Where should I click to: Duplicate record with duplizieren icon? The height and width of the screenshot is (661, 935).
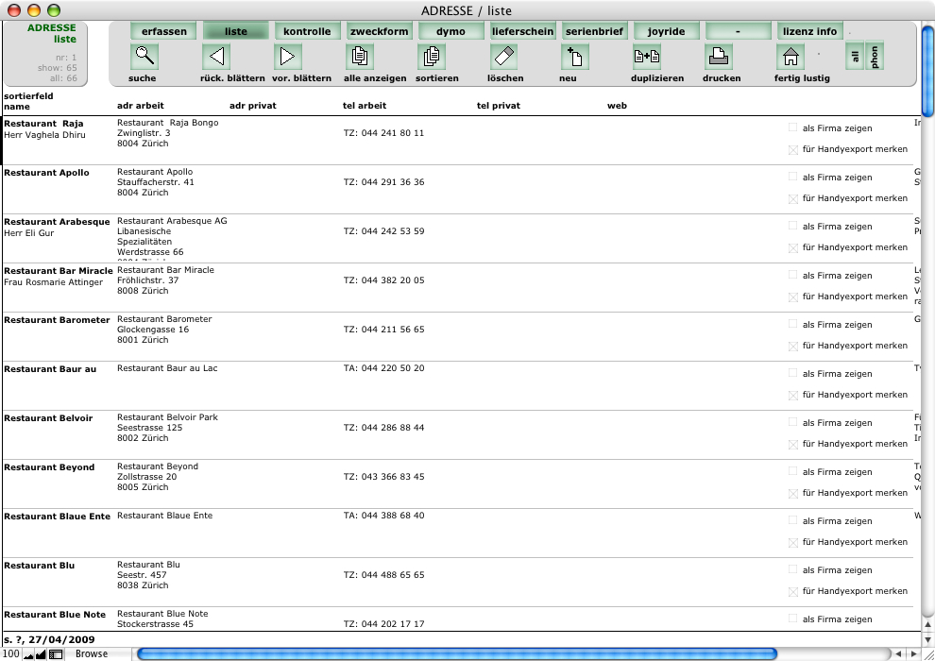click(x=647, y=58)
